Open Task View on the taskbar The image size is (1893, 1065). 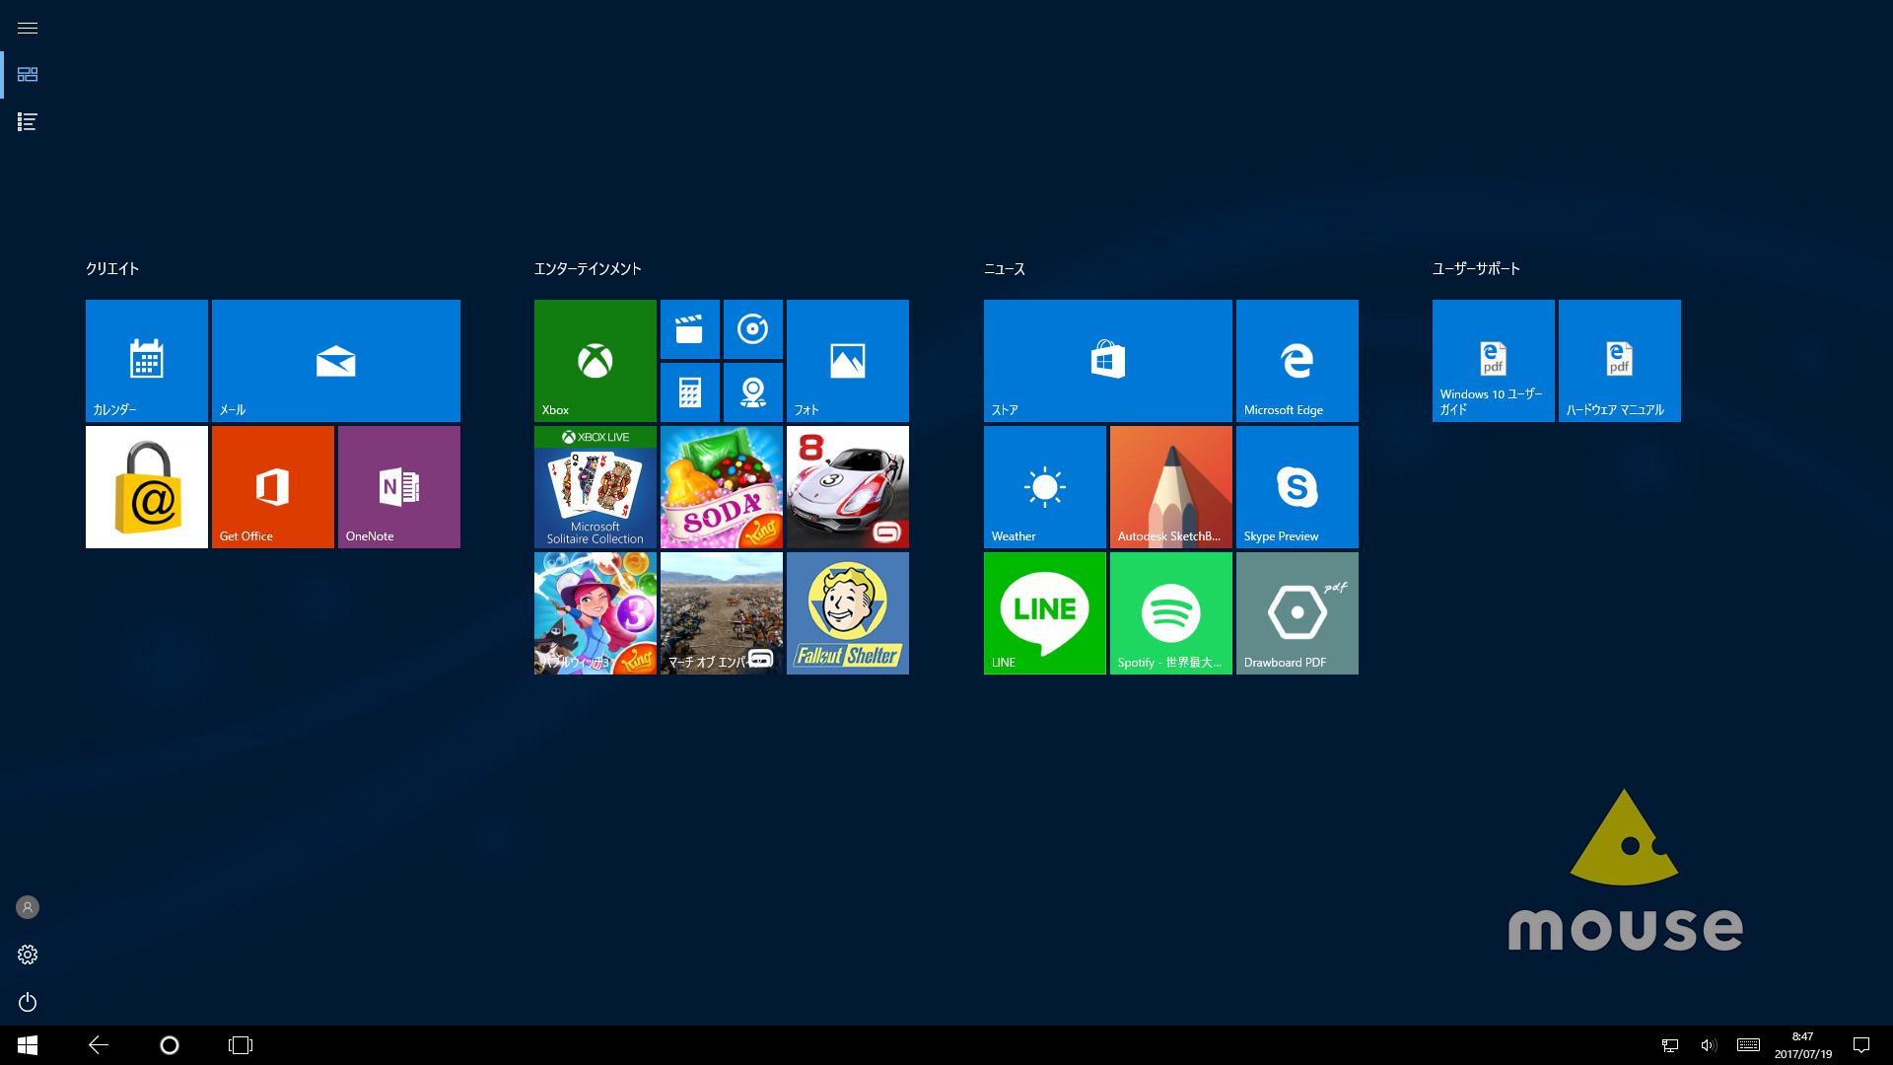click(x=240, y=1044)
